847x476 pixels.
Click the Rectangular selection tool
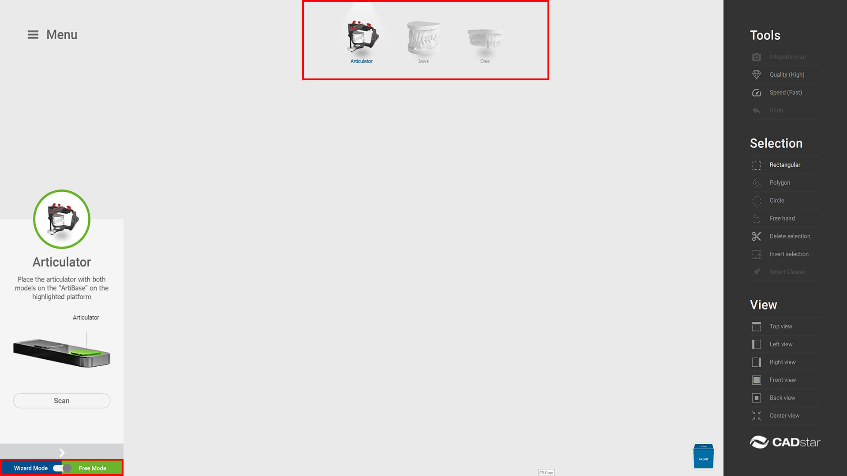pos(785,164)
